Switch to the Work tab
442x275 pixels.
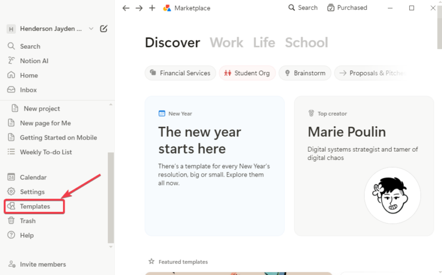point(227,43)
